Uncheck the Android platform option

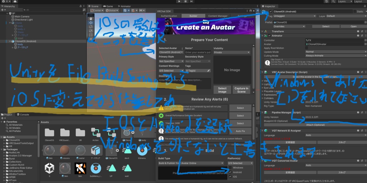point(230,172)
